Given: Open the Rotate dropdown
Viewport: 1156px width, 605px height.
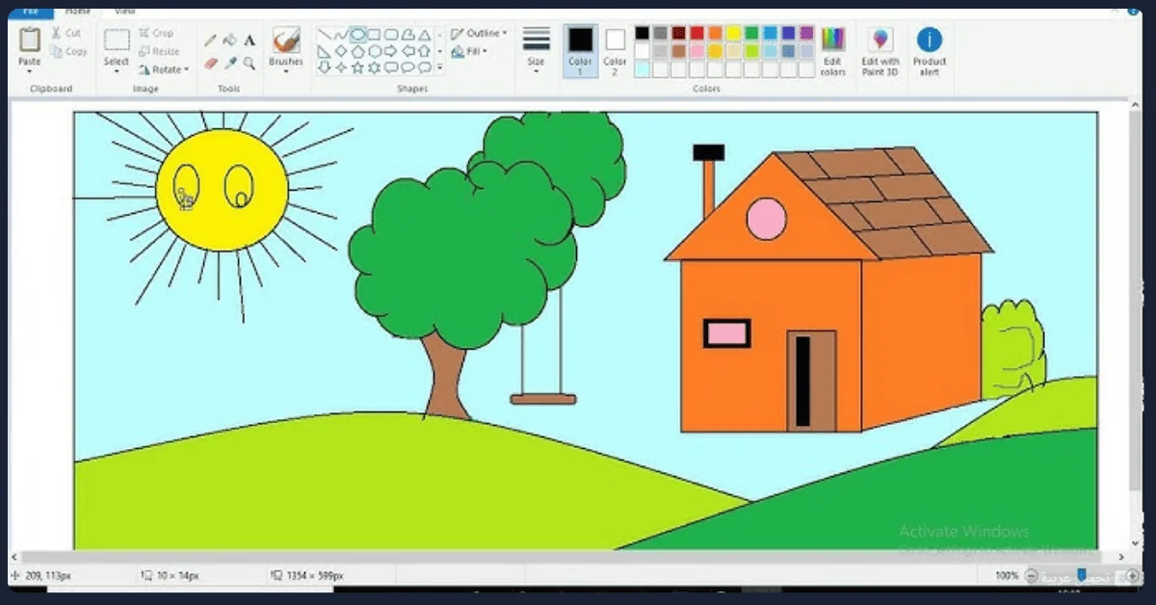Looking at the screenshot, I should click(163, 69).
